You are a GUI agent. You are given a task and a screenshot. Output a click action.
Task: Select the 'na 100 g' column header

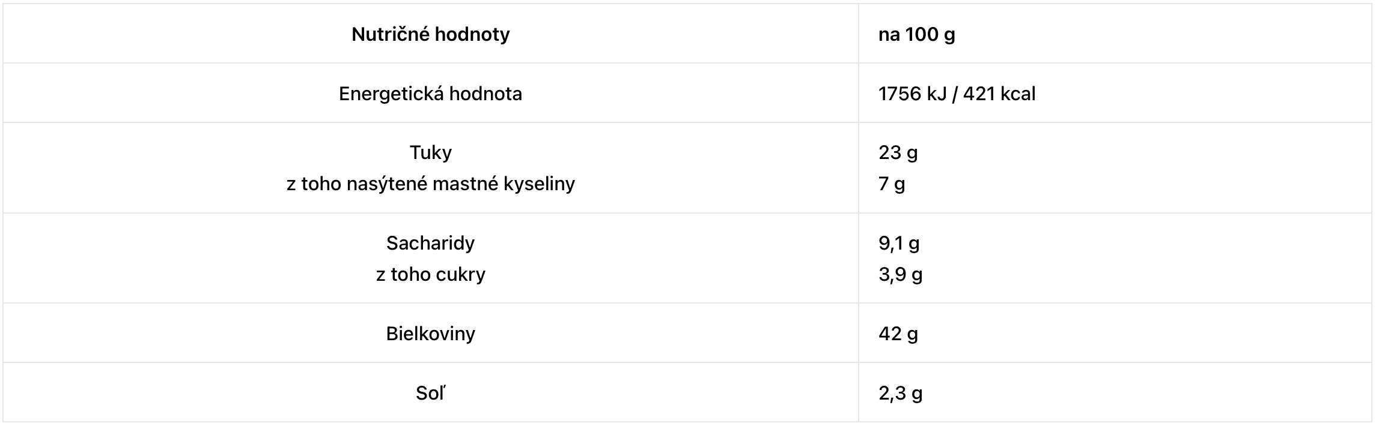click(x=916, y=34)
